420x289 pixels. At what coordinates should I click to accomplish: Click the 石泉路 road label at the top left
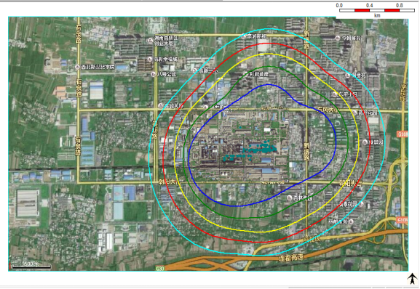click(78, 34)
